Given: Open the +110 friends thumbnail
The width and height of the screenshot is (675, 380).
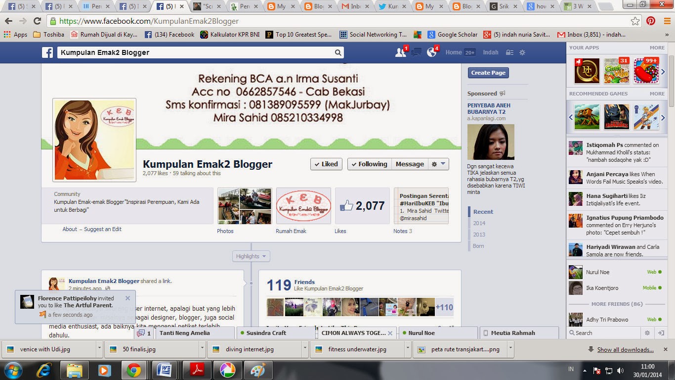Looking at the screenshot, I should pyautogui.click(x=444, y=307).
